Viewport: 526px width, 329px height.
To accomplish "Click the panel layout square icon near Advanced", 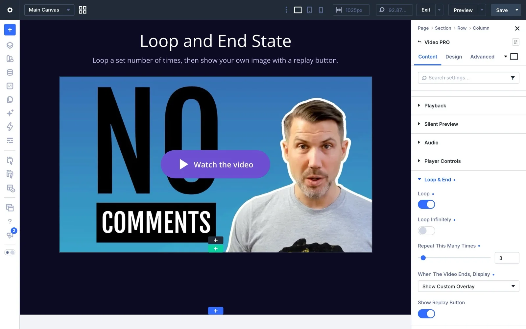I will pyautogui.click(x=514, y=57).
